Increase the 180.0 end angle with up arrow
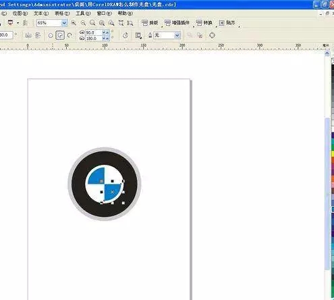The width and height of the screenshot is (334, 300). pos(107,39)
